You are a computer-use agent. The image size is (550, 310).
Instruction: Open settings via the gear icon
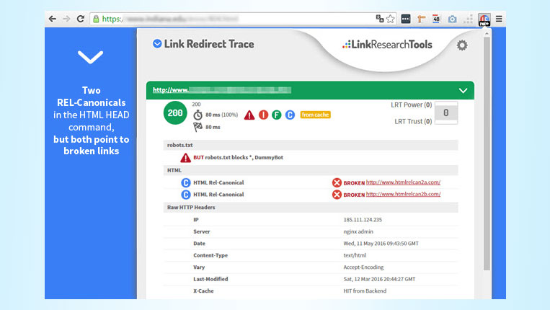[462, 45]
